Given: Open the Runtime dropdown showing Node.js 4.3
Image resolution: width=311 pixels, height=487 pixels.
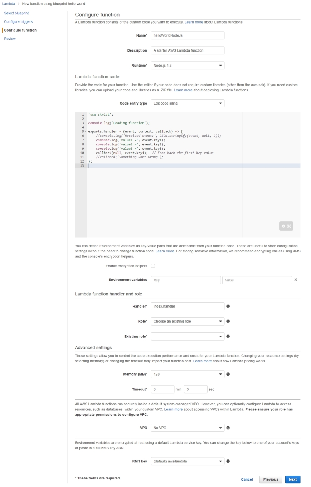Looking at the screenshot, I should pyautogui.click(x=188, y=66).
